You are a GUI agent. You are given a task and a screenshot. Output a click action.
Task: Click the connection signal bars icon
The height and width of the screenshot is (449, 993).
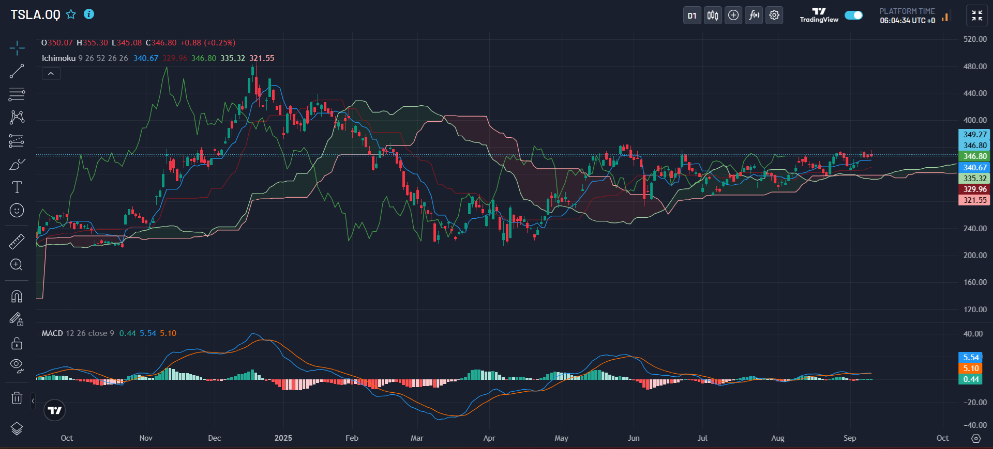click(x=945, y=17)
